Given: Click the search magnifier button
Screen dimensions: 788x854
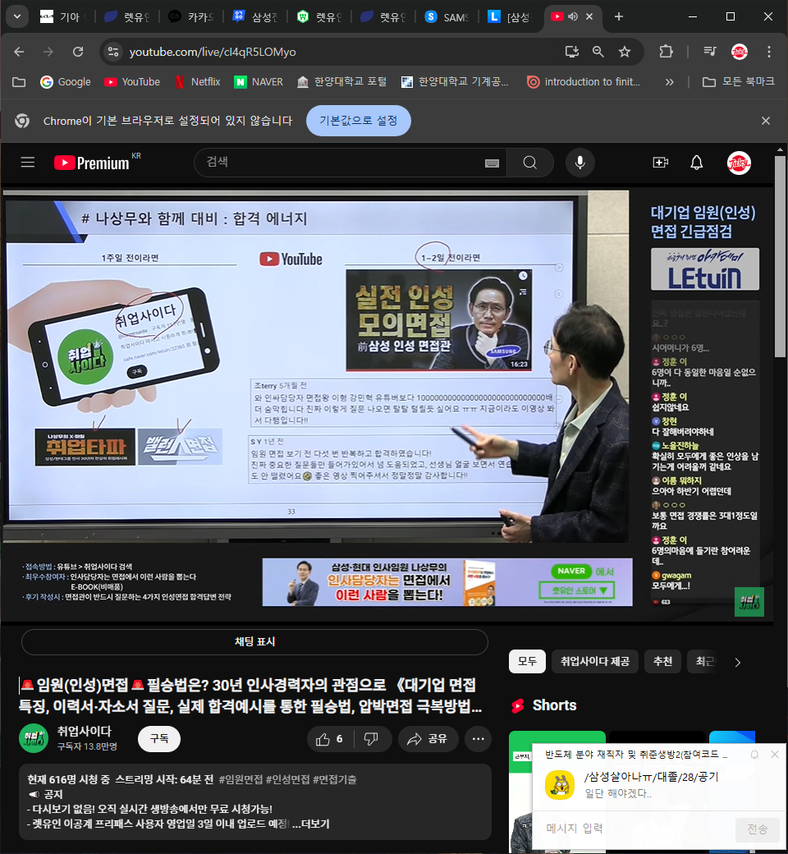Looking at the screenshot, I should tap(529, 163).
